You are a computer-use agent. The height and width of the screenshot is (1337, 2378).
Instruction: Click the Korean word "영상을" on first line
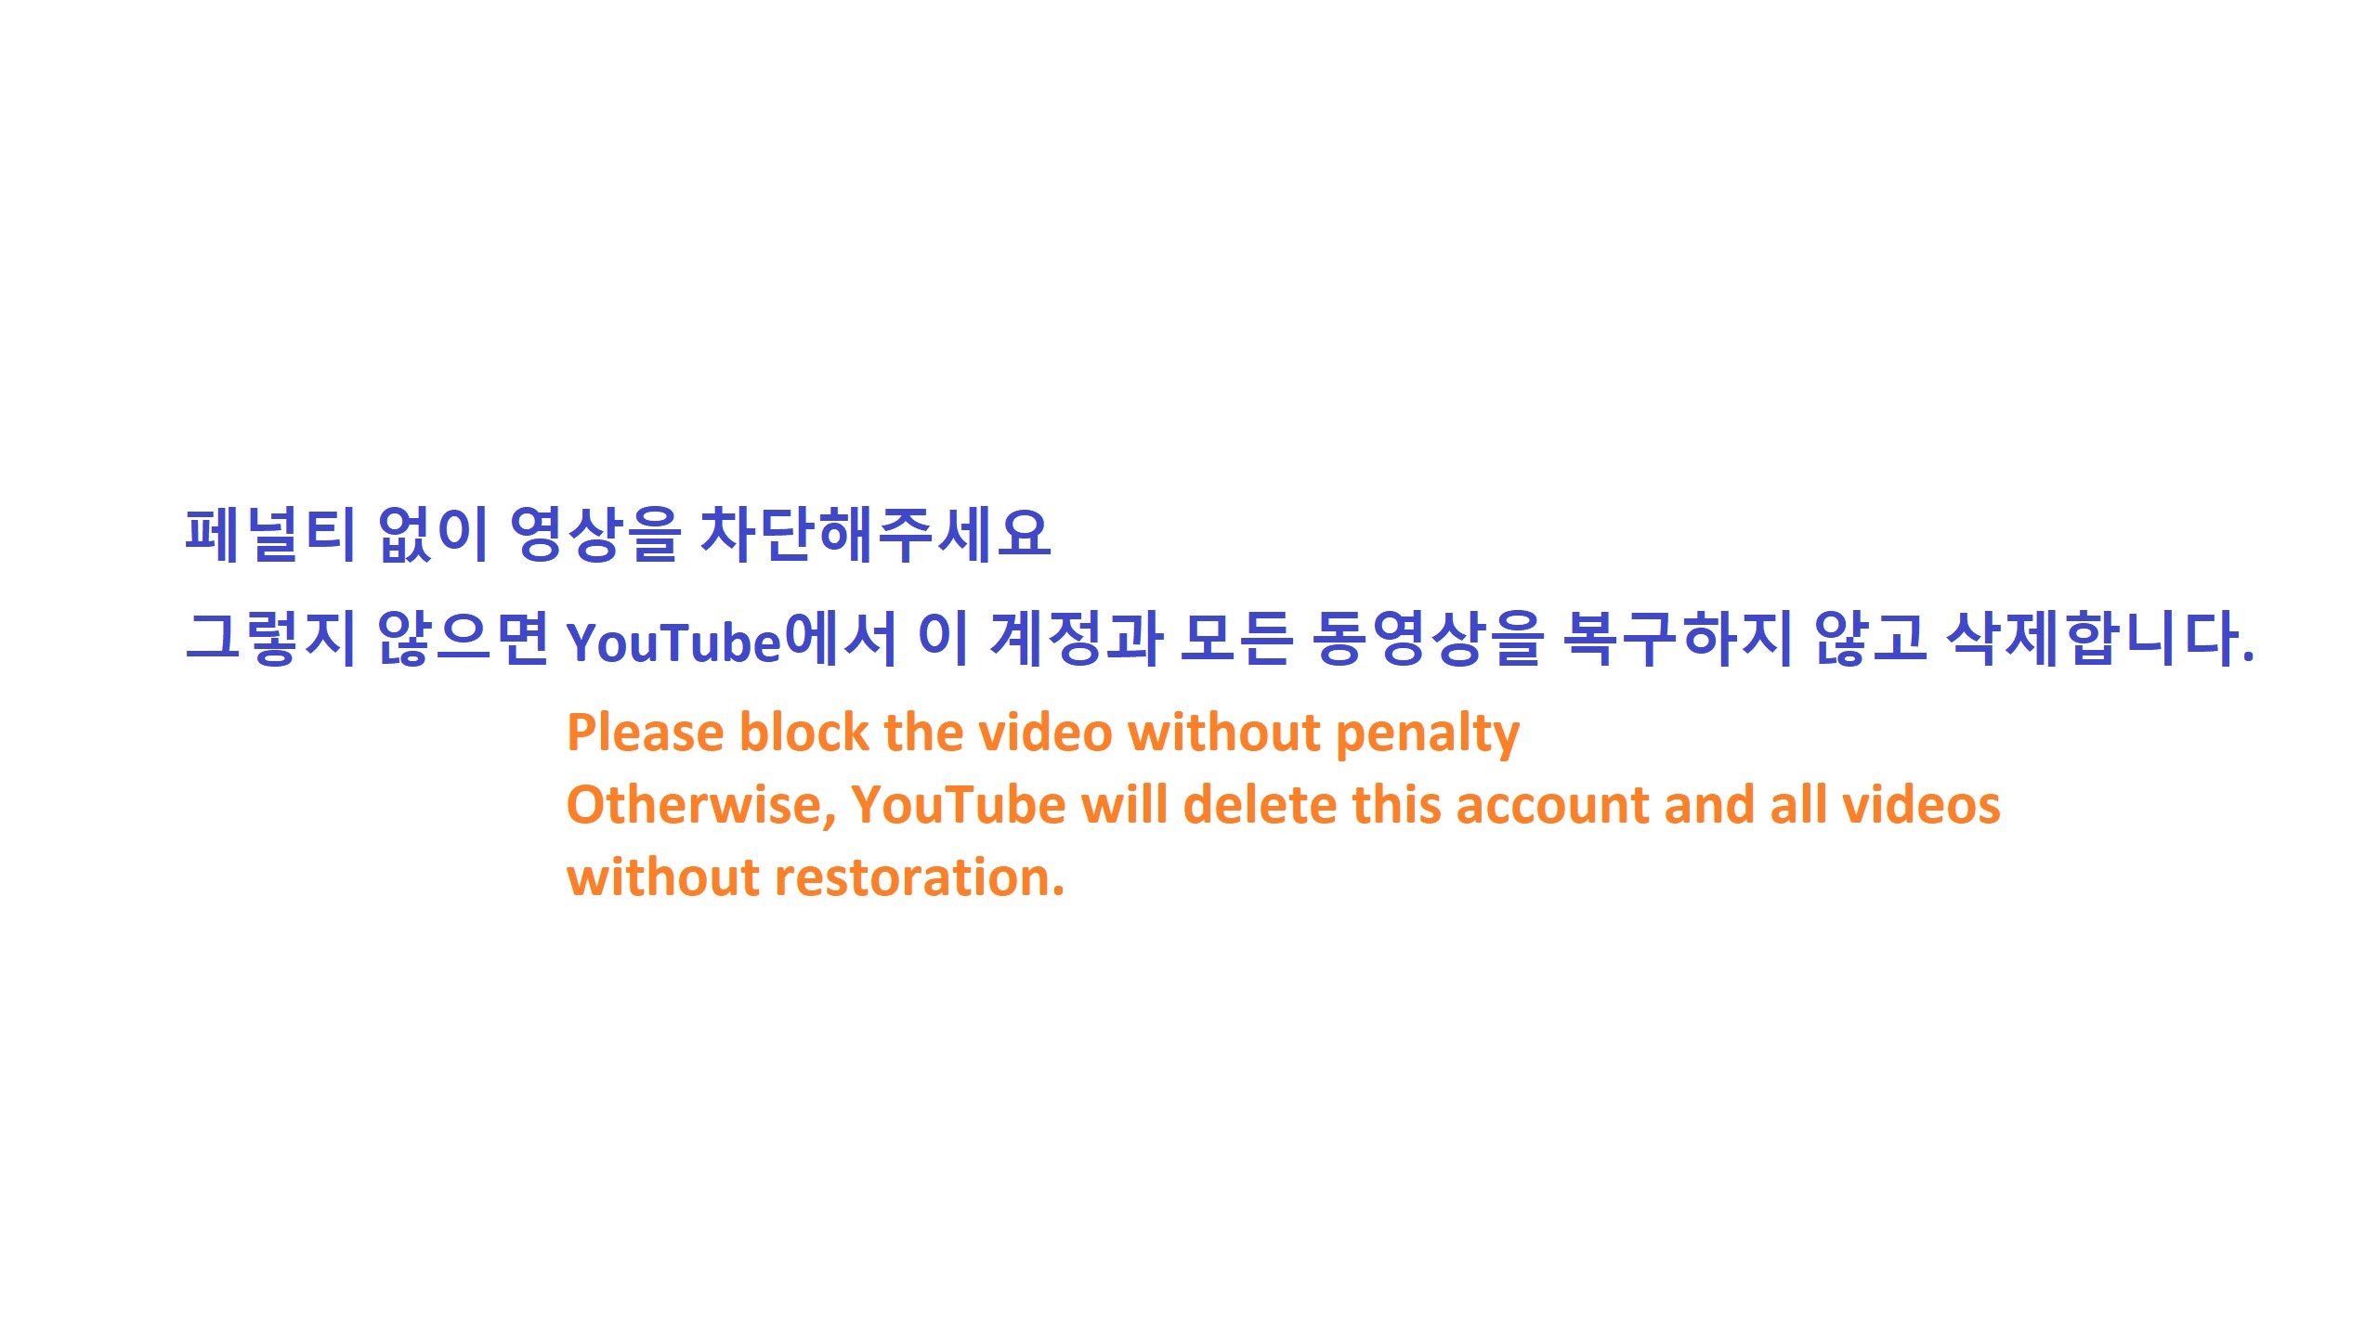[595, 535]
